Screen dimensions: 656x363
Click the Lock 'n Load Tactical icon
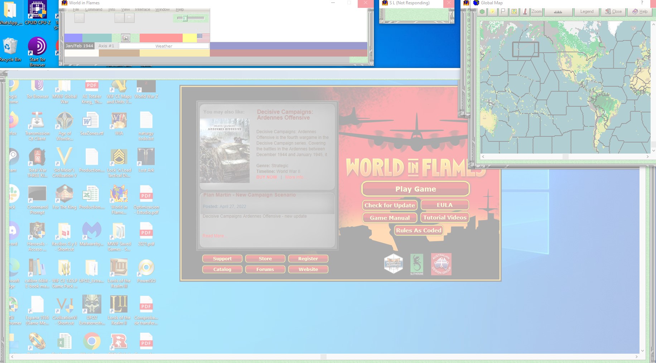pos(119,163)
